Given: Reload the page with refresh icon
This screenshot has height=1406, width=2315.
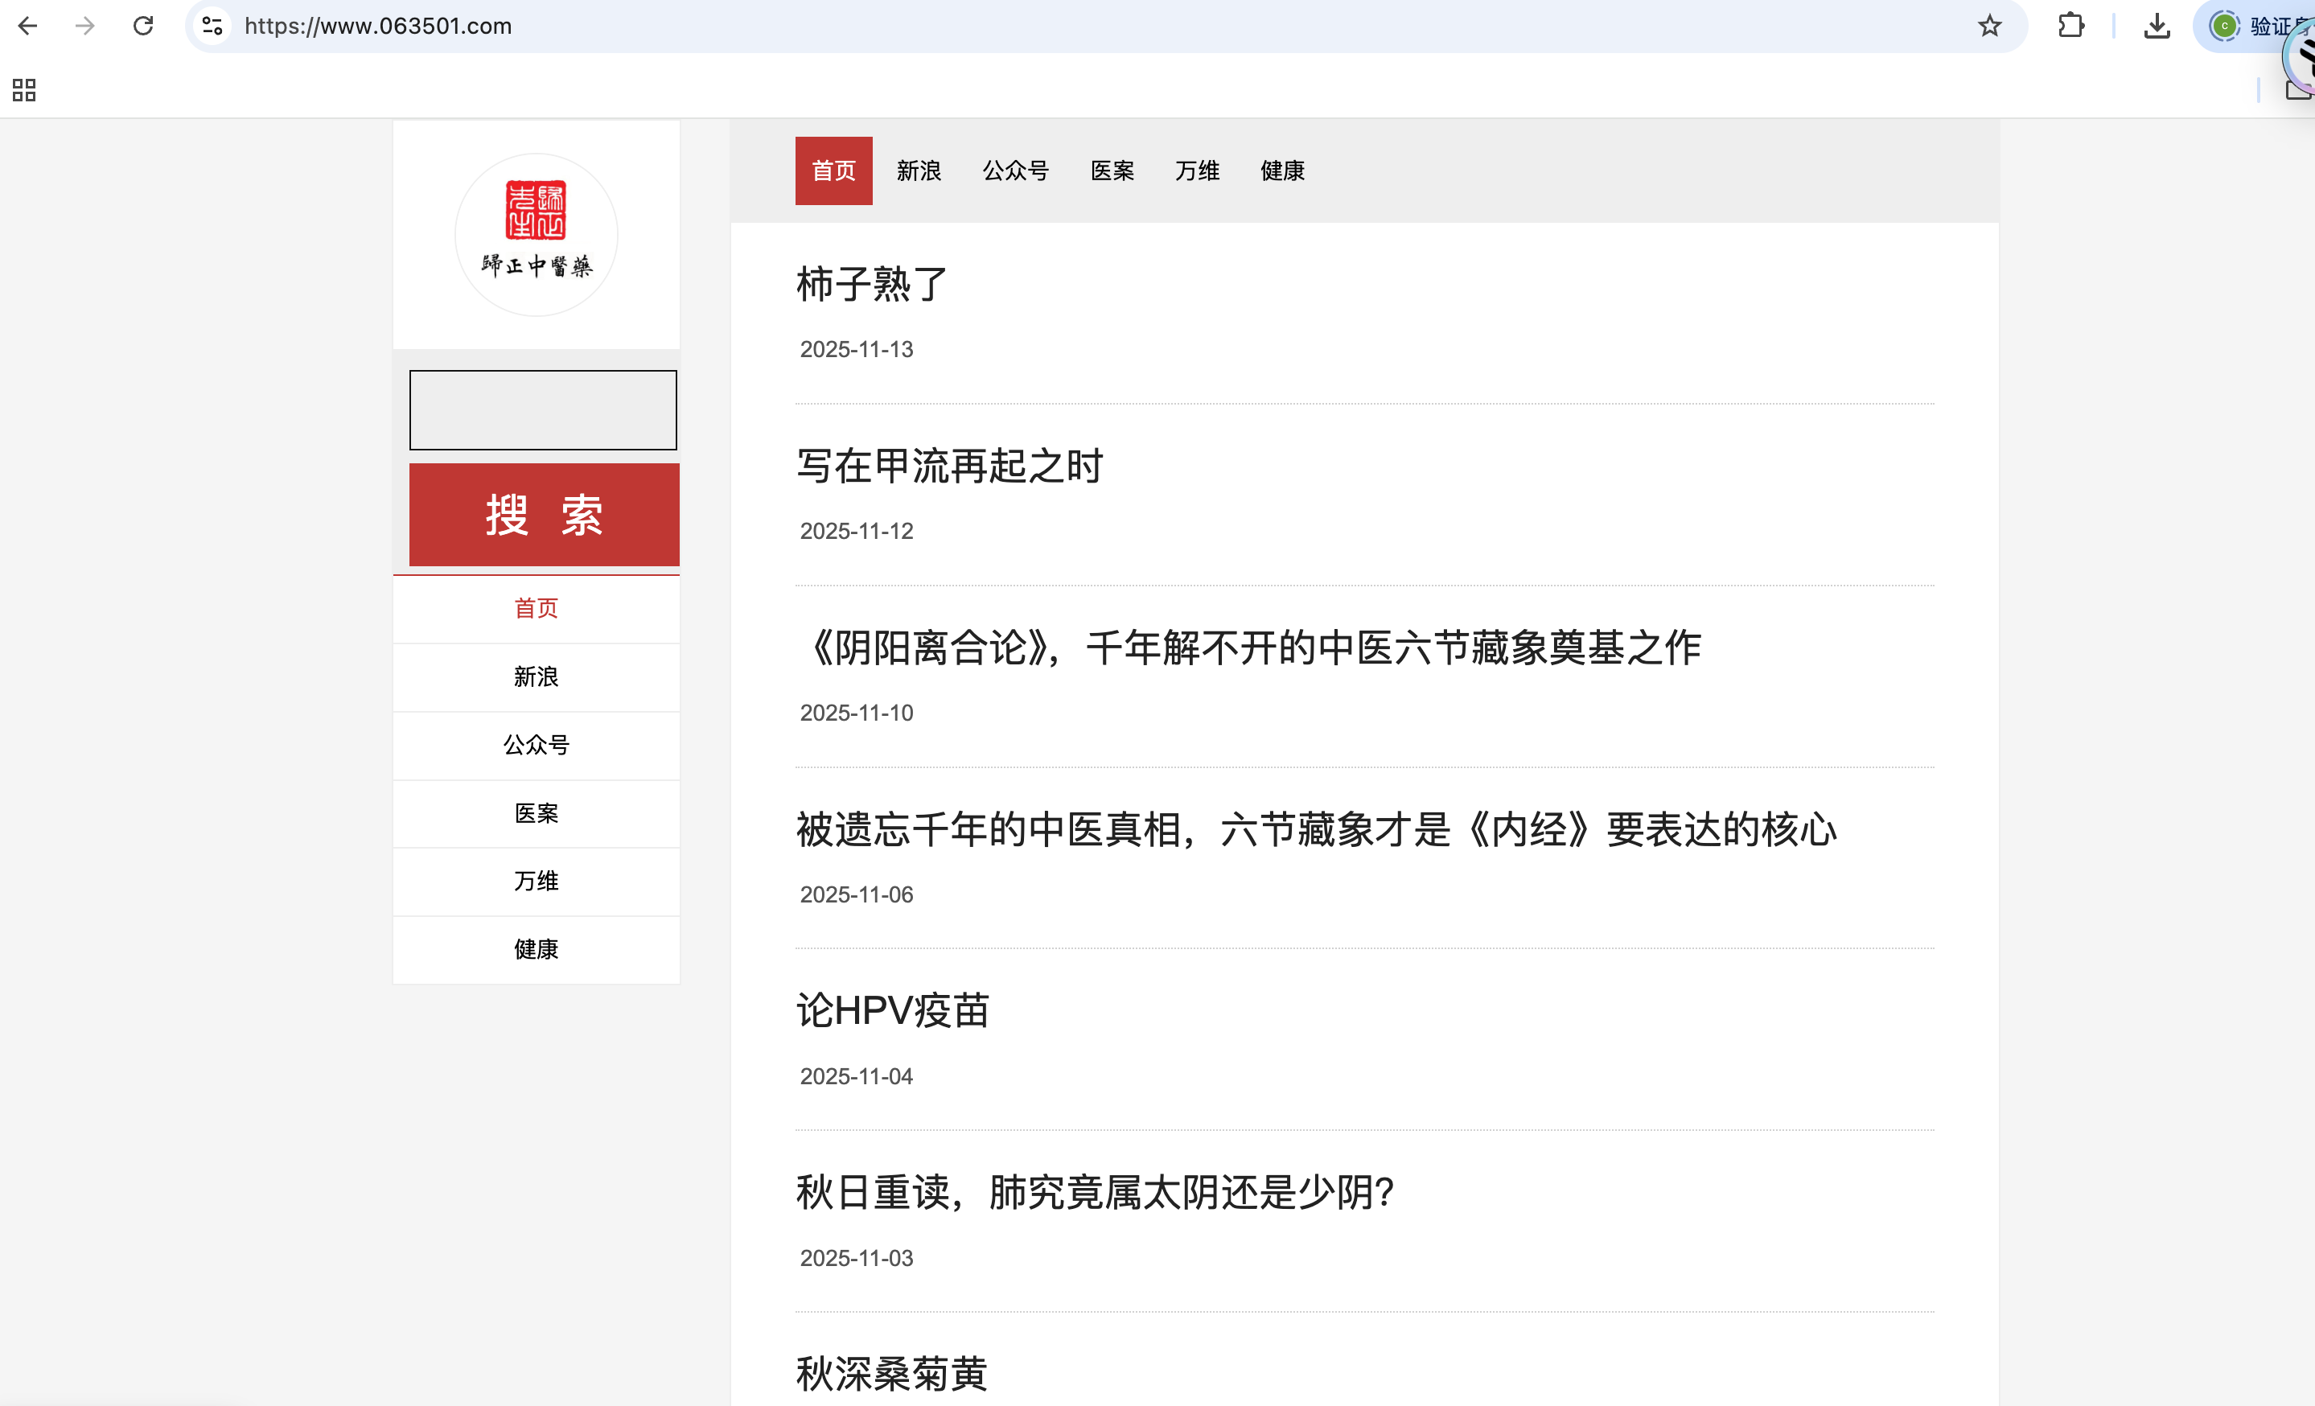Looking at the screenshot, I should point(143,26).
